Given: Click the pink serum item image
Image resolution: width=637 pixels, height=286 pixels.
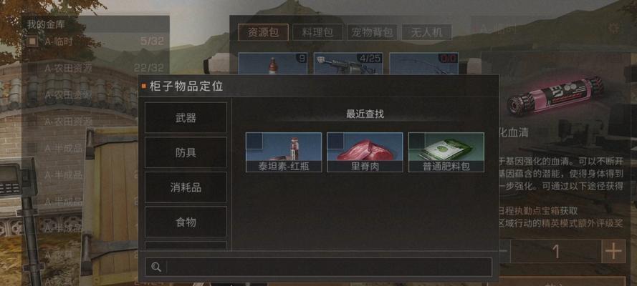Looking at the screenshot, I should coord(556,96).
